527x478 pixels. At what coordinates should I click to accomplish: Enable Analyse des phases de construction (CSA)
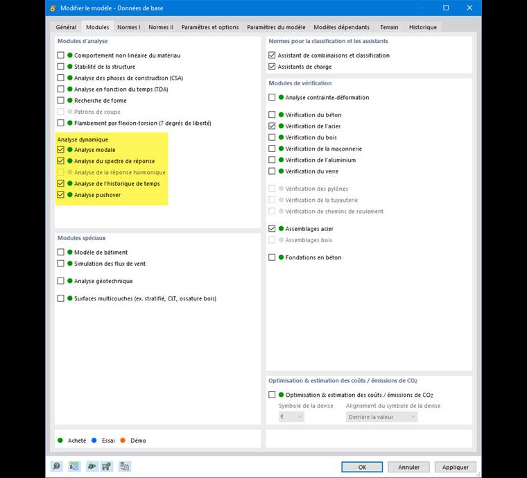pyautogui.click(x=60, y=78)
